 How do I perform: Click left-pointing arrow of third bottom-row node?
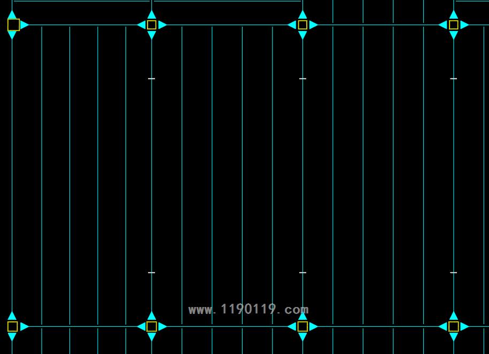tap(292, 327)
